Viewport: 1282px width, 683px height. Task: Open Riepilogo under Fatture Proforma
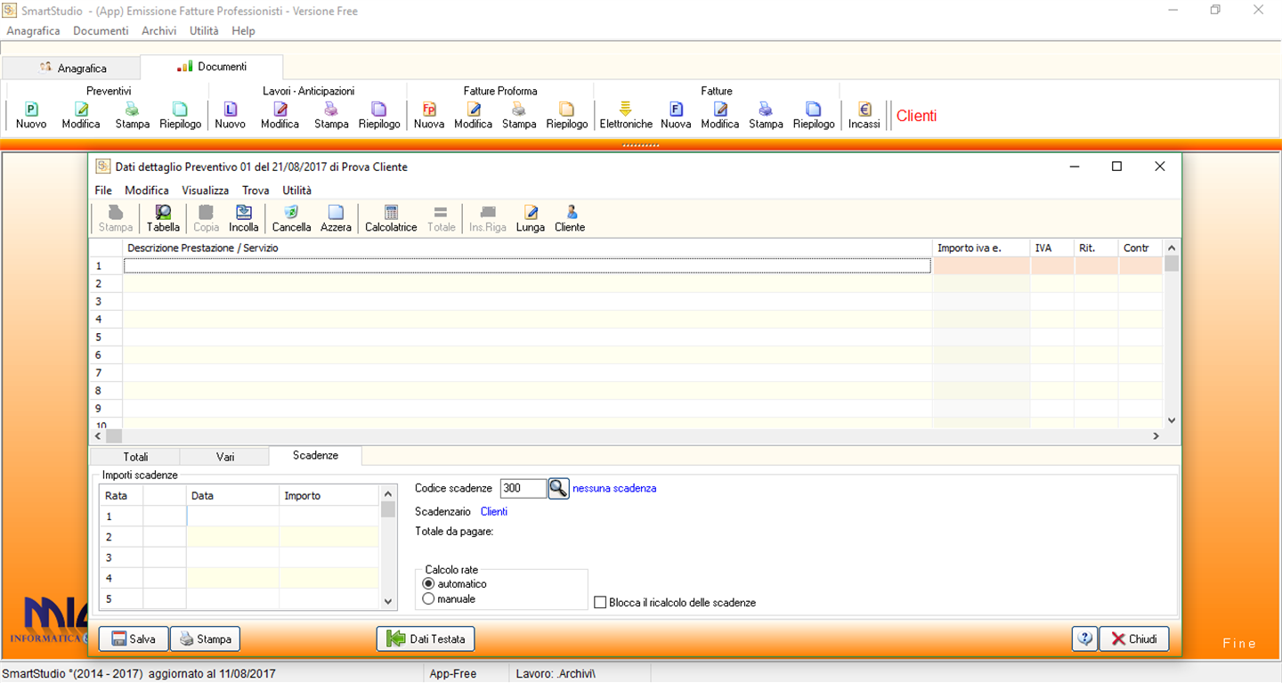(x=567, y=116)
